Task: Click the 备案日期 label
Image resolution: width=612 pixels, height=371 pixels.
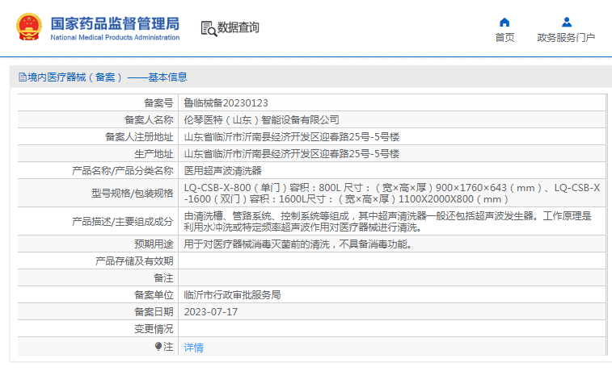Action: (x=154, y=312)
